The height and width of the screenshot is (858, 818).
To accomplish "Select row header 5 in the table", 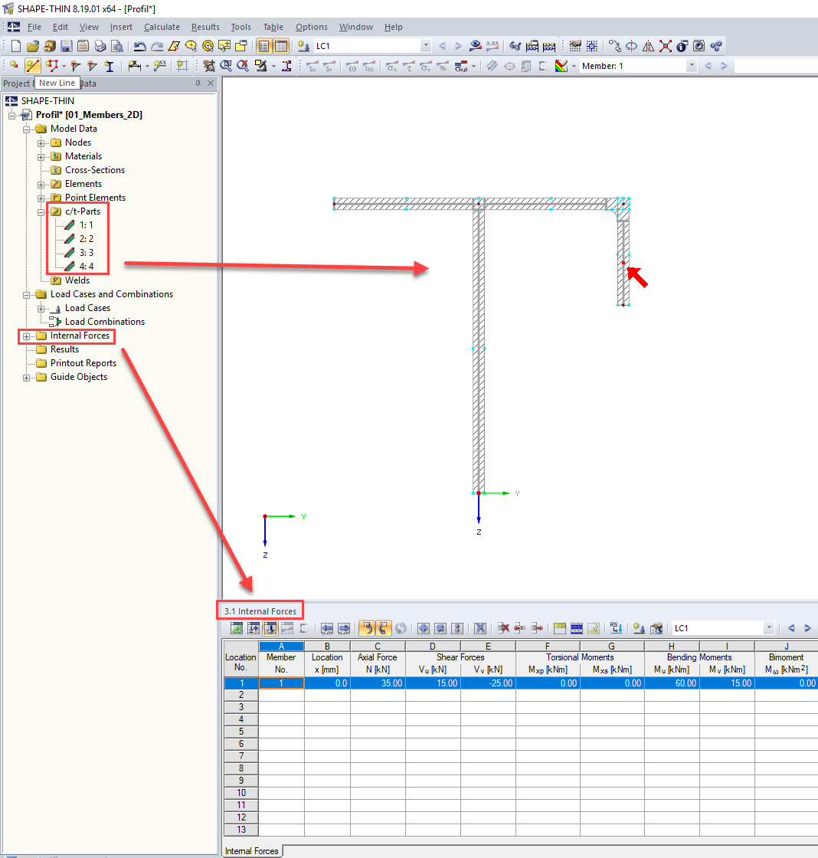I will click(x=240, y=732).
